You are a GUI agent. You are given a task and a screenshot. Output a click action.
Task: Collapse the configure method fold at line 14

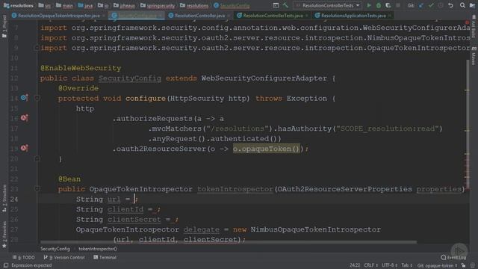tap(37, 98)
